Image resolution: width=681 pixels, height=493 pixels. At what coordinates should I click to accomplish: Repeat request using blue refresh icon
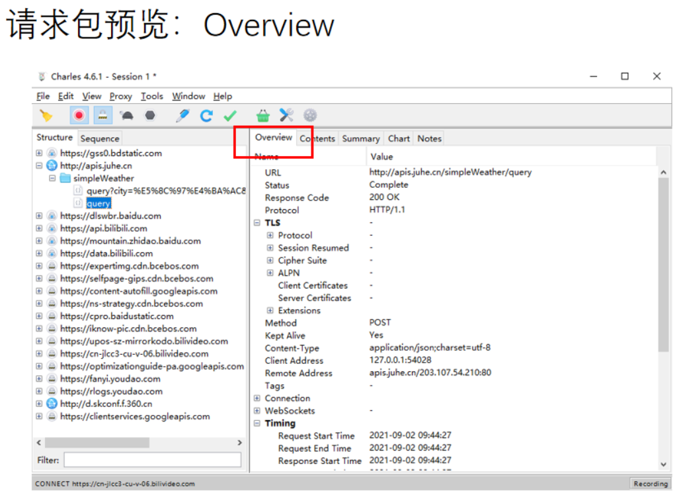click(206, 116)
